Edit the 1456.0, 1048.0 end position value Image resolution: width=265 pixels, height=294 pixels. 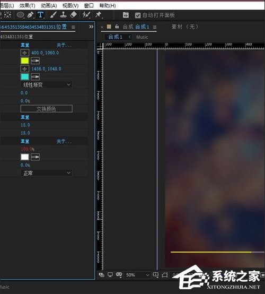point(46,69)
